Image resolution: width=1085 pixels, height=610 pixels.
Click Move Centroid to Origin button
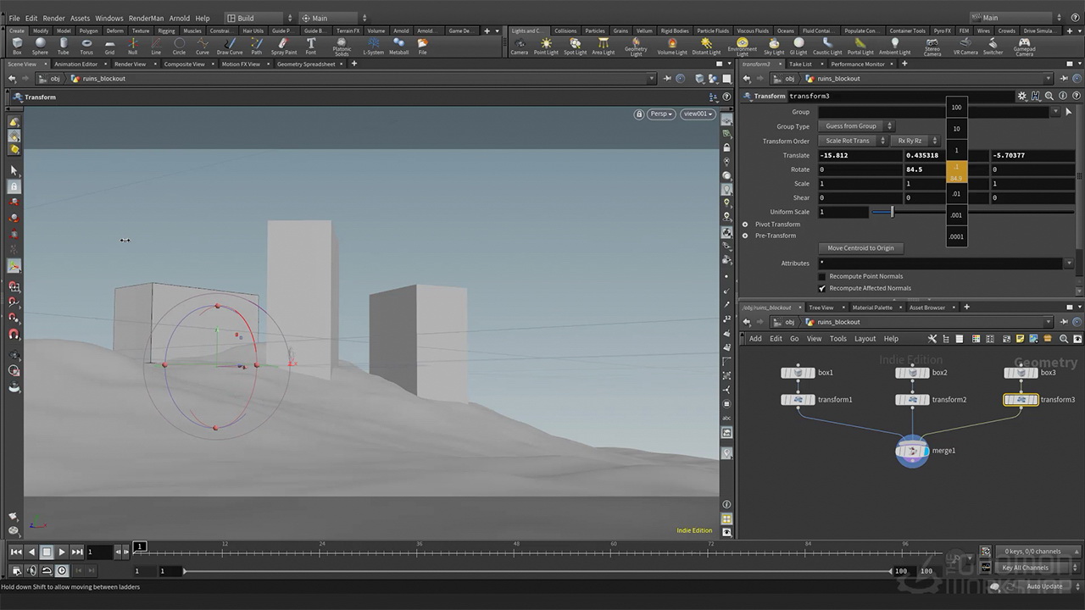pos(860,248)
